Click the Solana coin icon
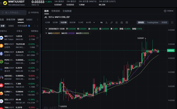 click(x=2, y=101)
